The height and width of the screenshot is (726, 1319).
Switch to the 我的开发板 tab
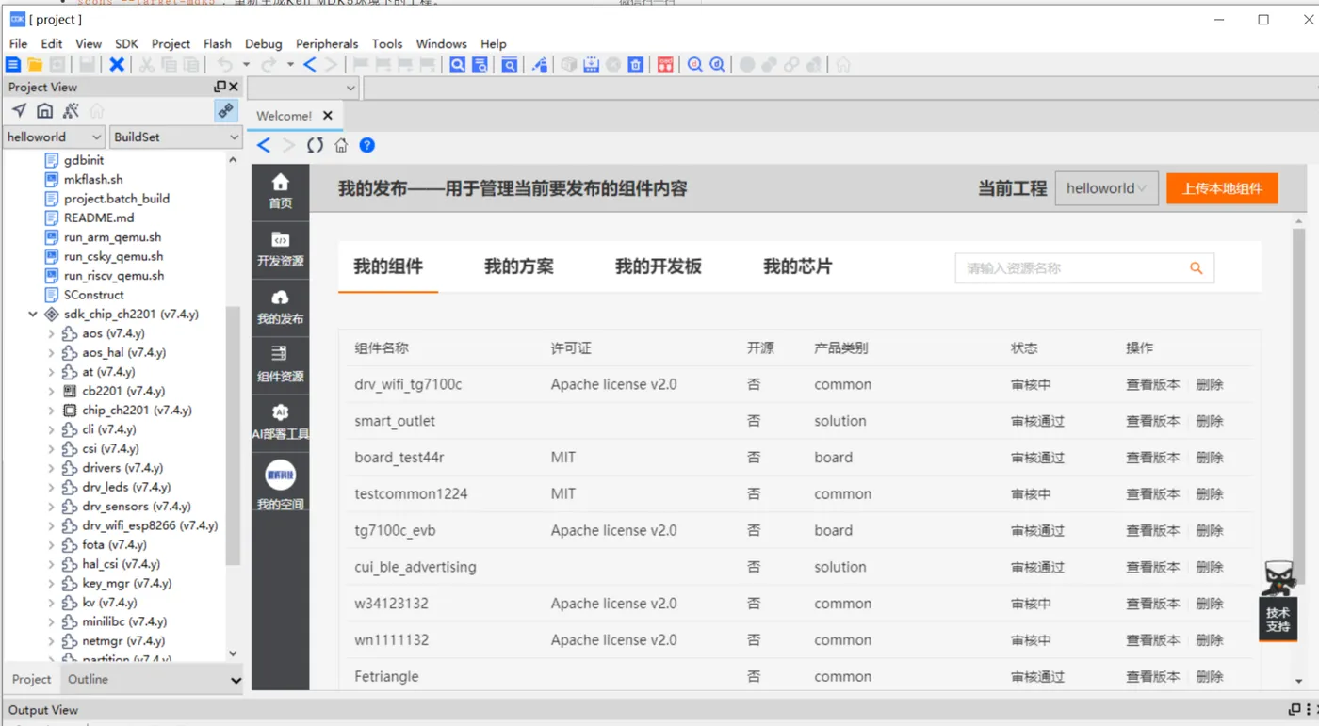point(659,266)
